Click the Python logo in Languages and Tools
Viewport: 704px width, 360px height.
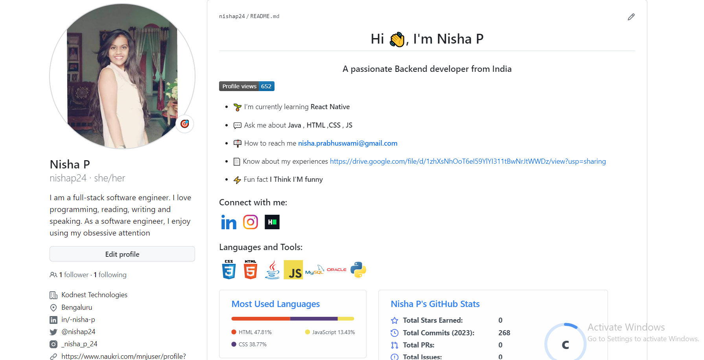coord(358,270)
